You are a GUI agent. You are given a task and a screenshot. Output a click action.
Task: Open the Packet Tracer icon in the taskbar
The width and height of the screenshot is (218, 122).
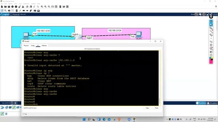(x=134, y=119)
